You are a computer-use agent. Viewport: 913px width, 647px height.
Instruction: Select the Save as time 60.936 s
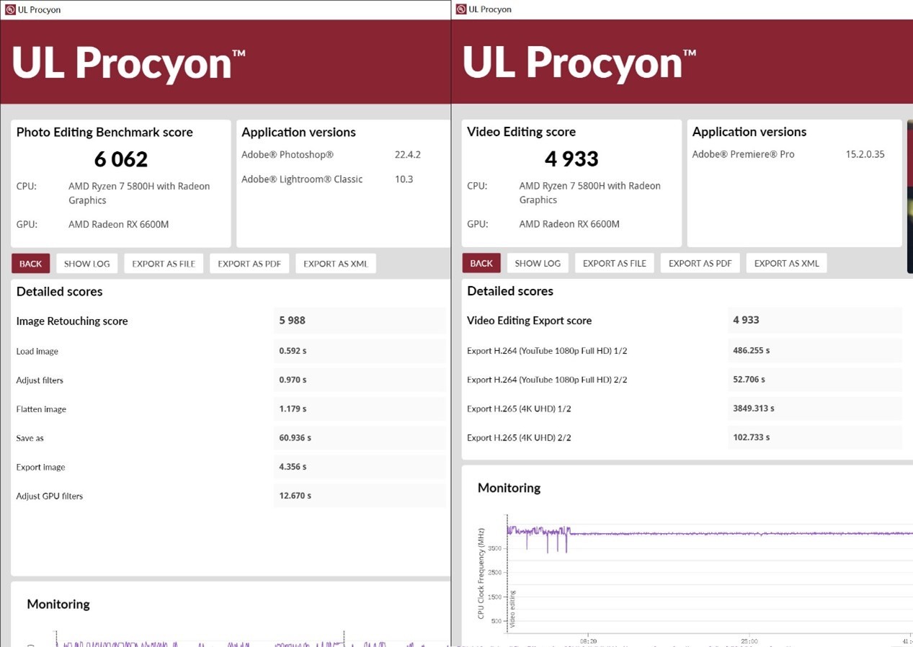click(295, 437)
